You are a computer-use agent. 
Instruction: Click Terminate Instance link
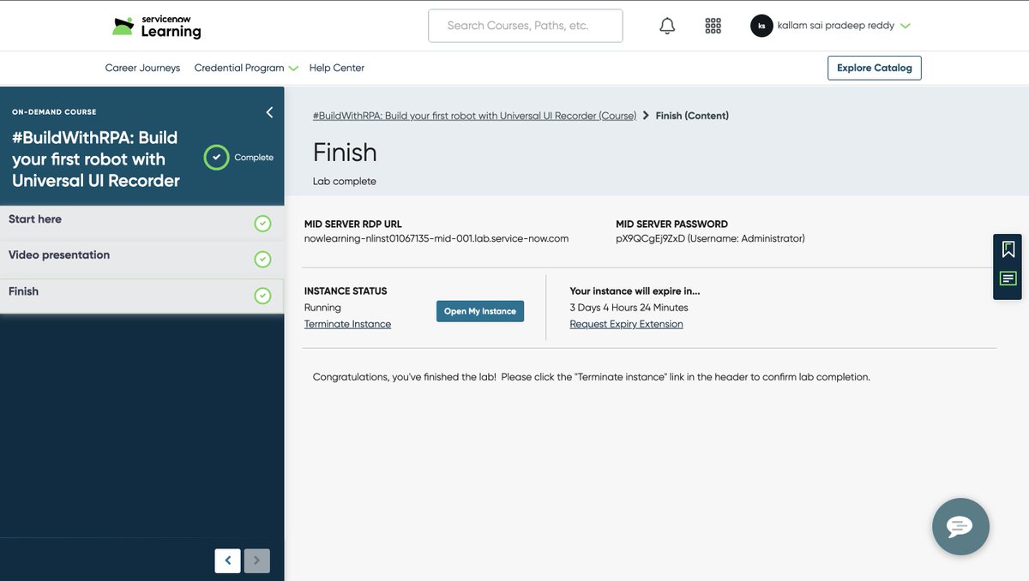coord(347,324)
